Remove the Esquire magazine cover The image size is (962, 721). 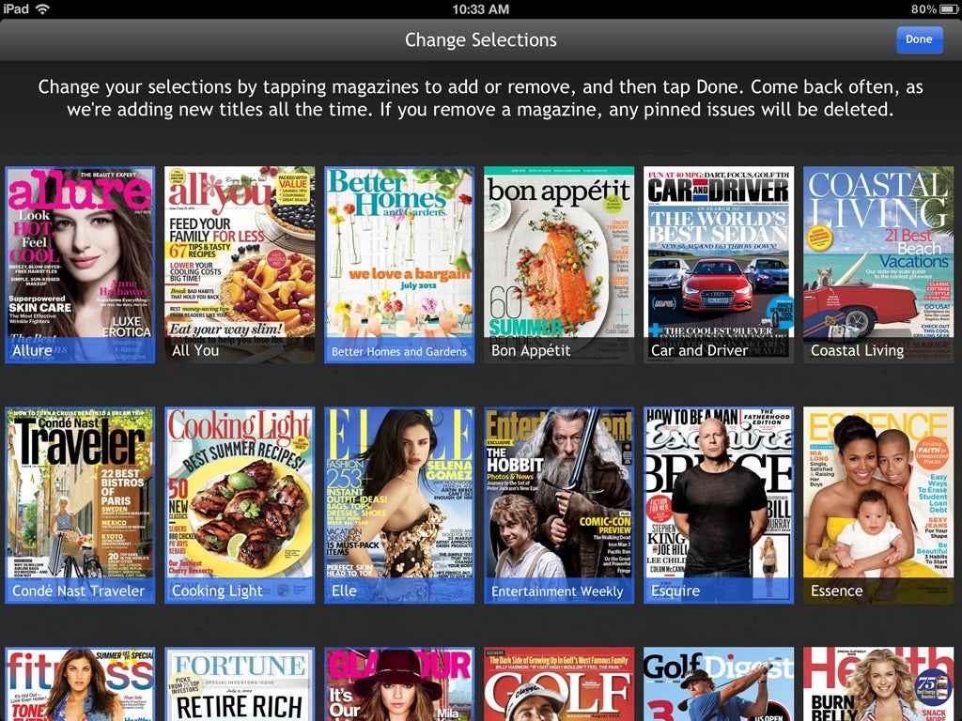(719, 505)
